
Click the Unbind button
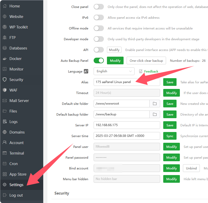(x=191, y=168)
